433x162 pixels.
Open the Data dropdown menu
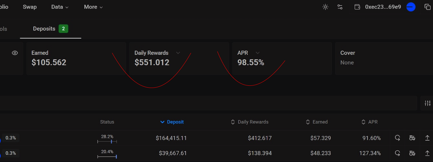pos(60,7)
